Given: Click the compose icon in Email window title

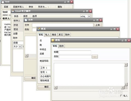Looking at the screenshot, I should [x=13, y=11].
